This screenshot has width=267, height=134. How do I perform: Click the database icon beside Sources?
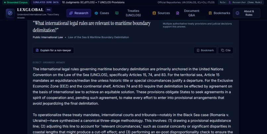(154, 13)
